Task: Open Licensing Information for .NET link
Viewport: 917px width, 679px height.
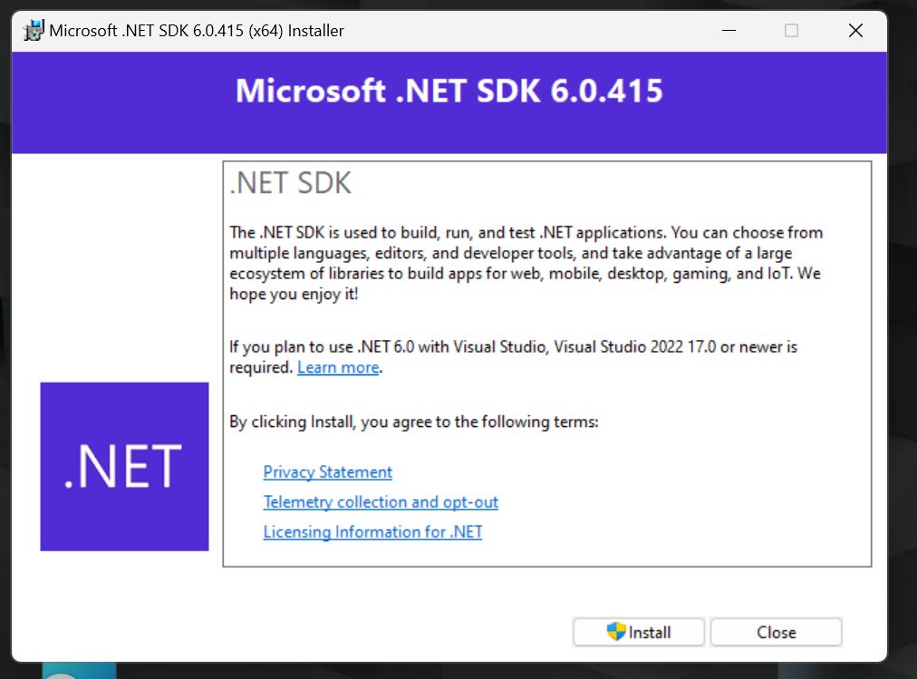Action: (372, 531)
